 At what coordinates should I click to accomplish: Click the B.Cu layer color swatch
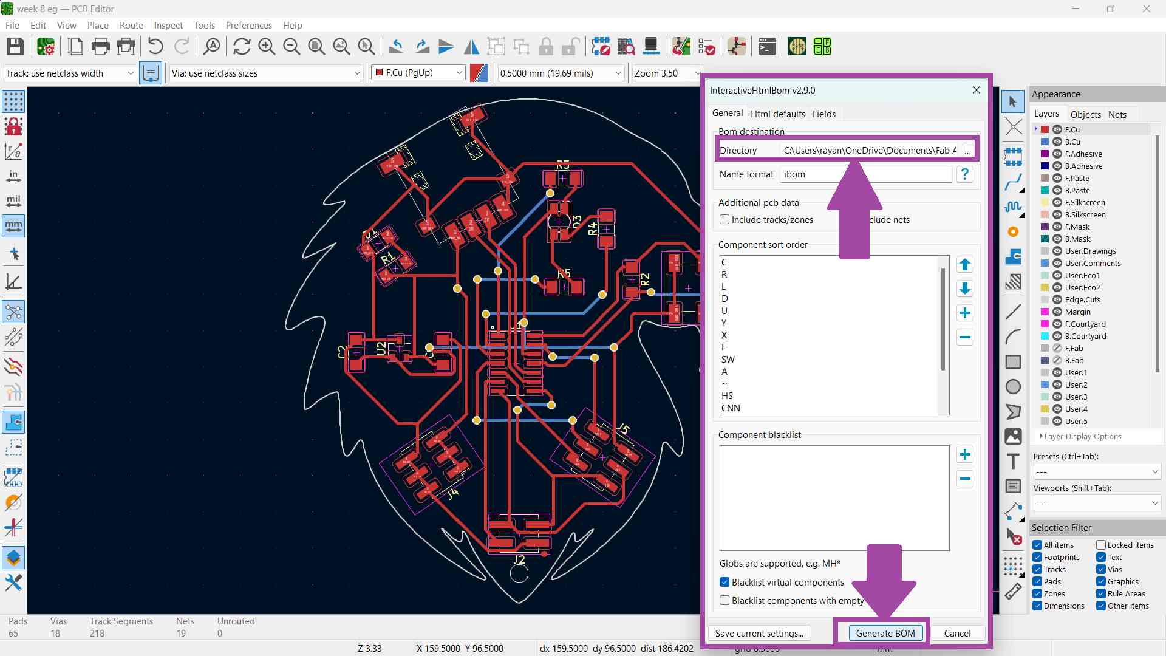pos(1045,142)
